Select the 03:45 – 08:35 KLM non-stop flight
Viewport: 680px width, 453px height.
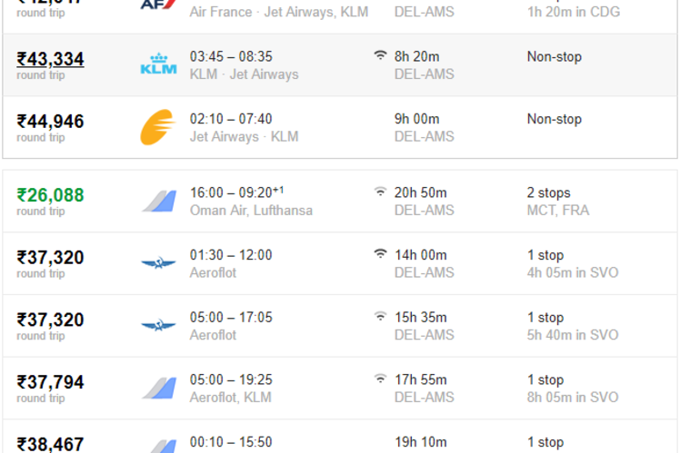tap(340, 65)
